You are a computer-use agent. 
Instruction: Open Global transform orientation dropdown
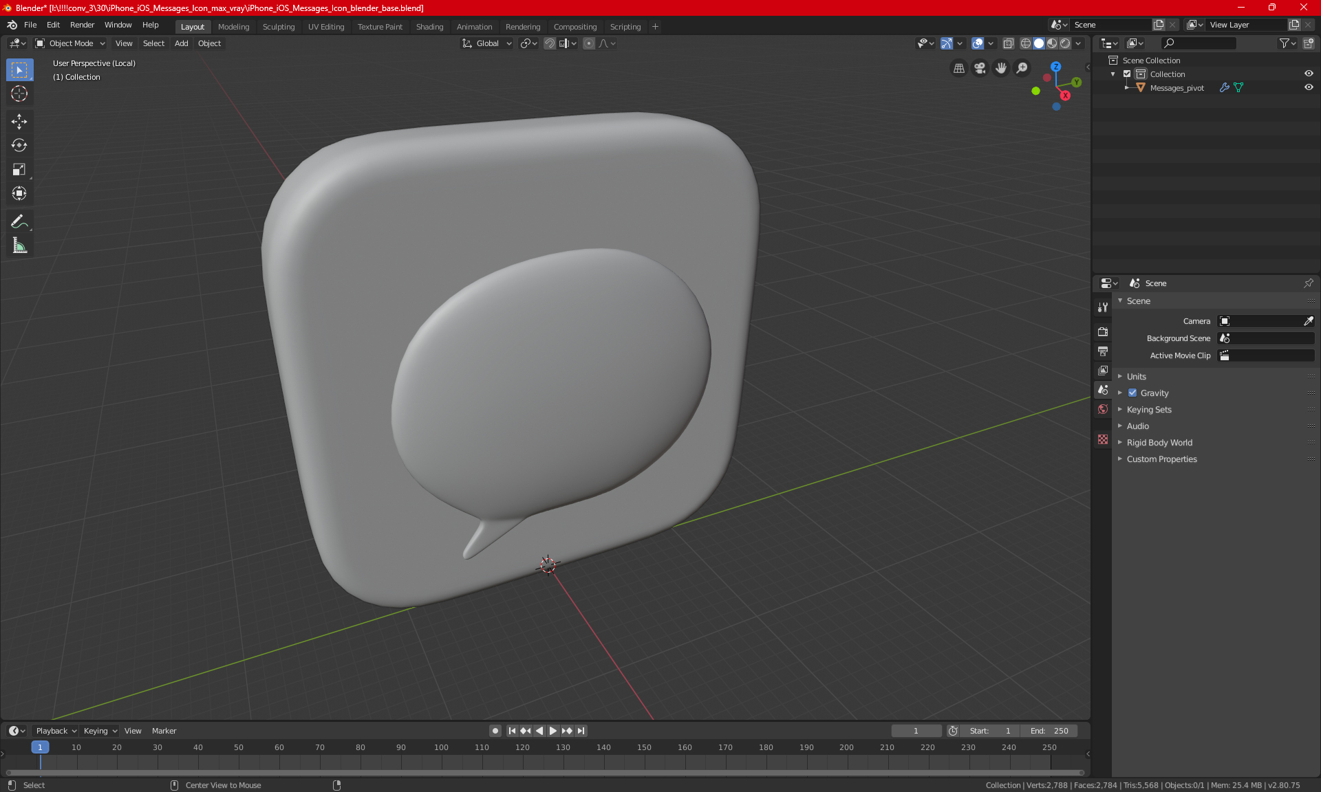click(487, 43)
